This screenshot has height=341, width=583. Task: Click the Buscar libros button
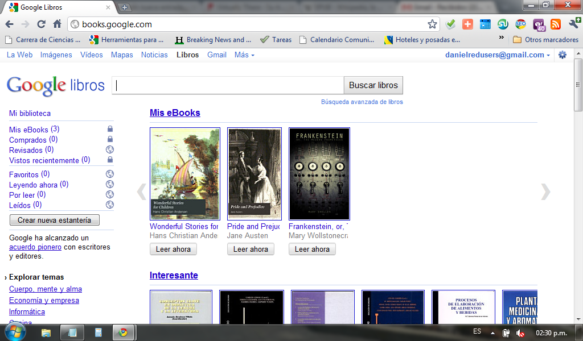pyautogui.click(x=373, y=85)
